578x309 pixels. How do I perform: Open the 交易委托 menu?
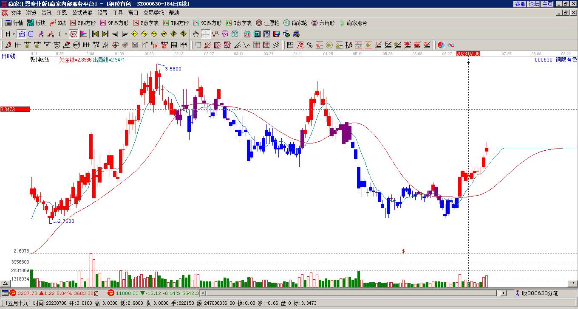click(153, 13)
